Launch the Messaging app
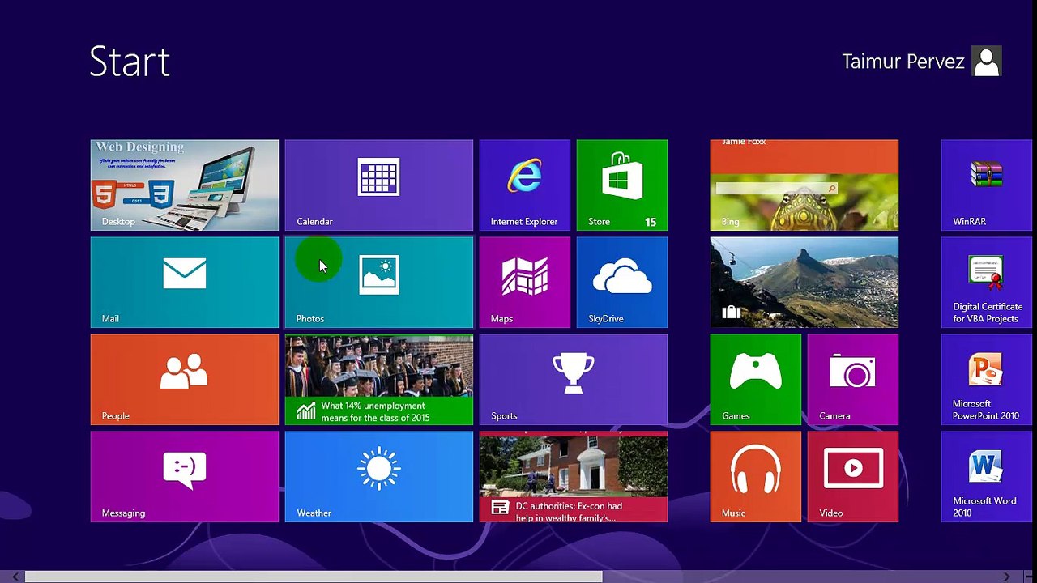The width and height of the screenshot is (1037, 583). point(185,477)
